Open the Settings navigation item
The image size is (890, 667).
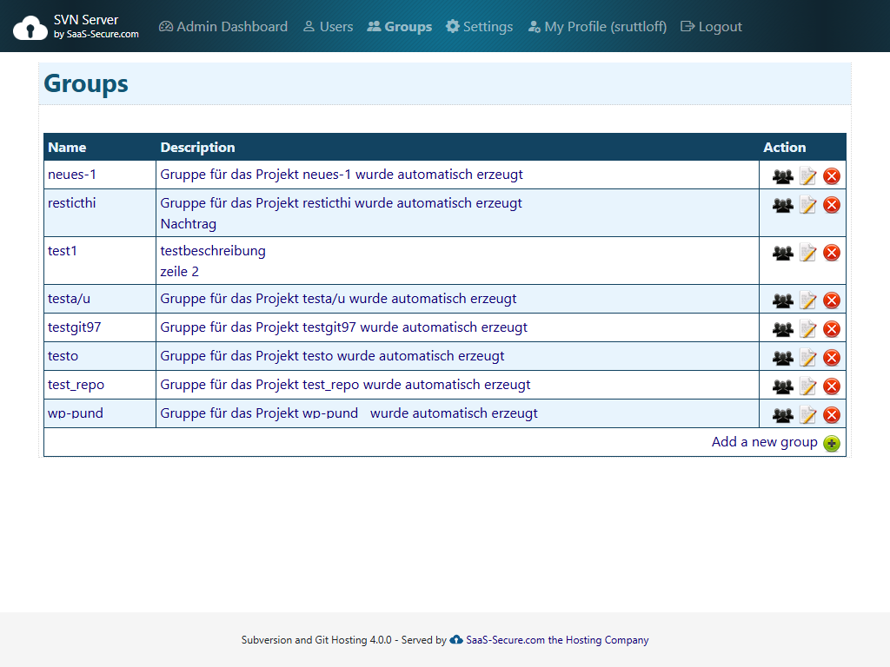(480, 27)
